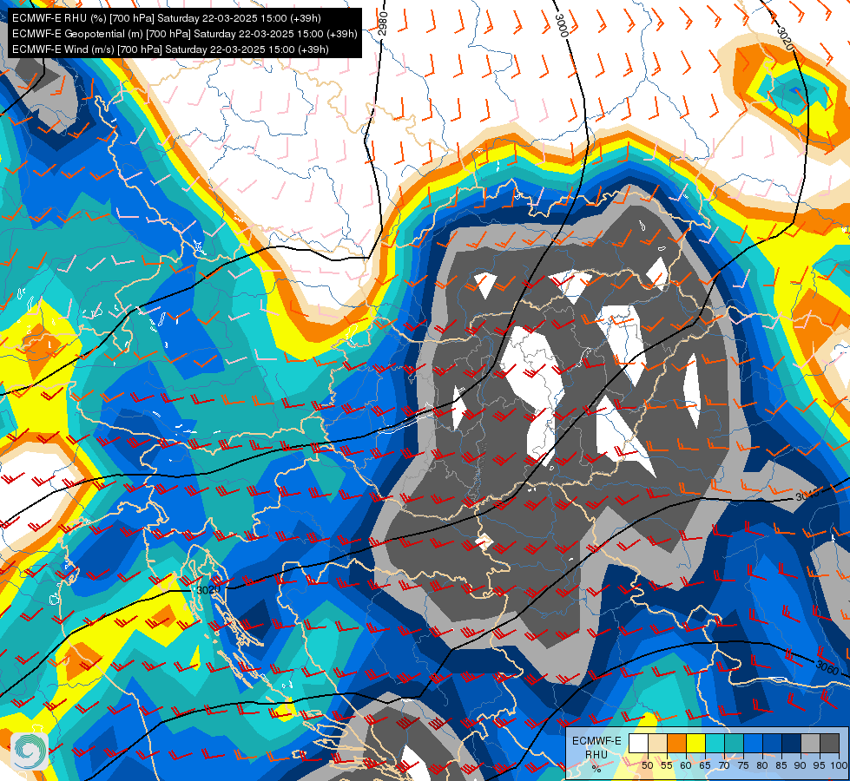Click the legend value 75
The image size is (850, 781).
click(743, 766)
